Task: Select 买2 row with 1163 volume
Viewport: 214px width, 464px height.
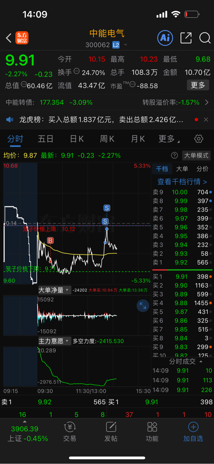Action: coord(182,285)
